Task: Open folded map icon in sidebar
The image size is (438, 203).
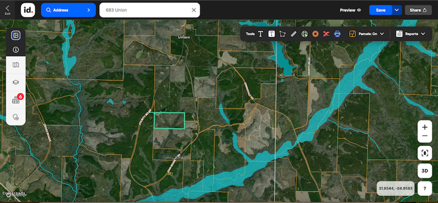Action: click(x=16, y=65)
